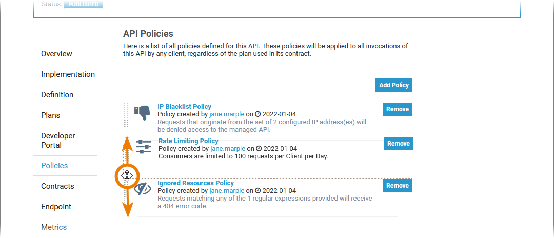The height and width of the screenshot is (238, 554).
Task: Grab the IP Blacklist Policy dotted drag handle
Action: tap(126, 115)
